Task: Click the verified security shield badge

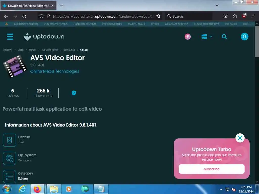Action: (74, 93)
